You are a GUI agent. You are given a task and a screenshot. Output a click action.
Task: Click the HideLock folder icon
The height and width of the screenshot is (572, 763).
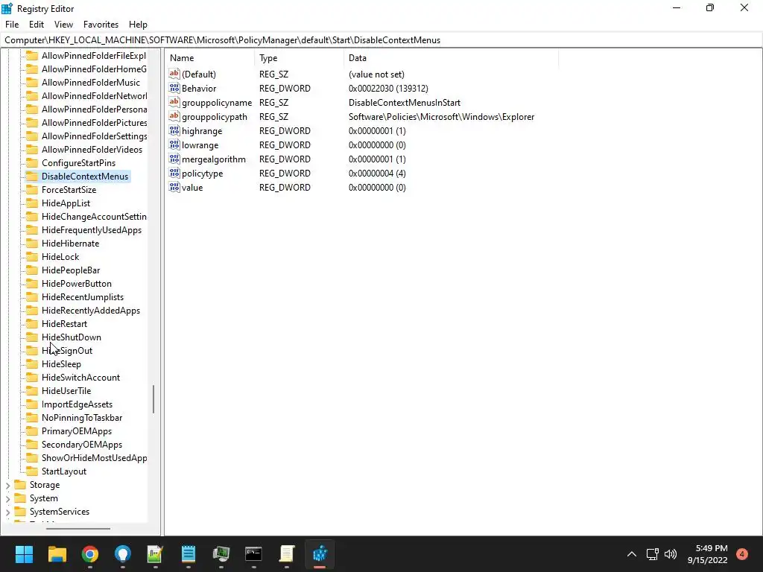31,256
